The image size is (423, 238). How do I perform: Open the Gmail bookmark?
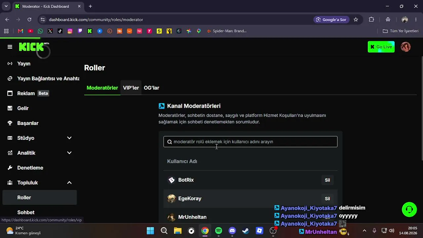click(x=20, y=31)
